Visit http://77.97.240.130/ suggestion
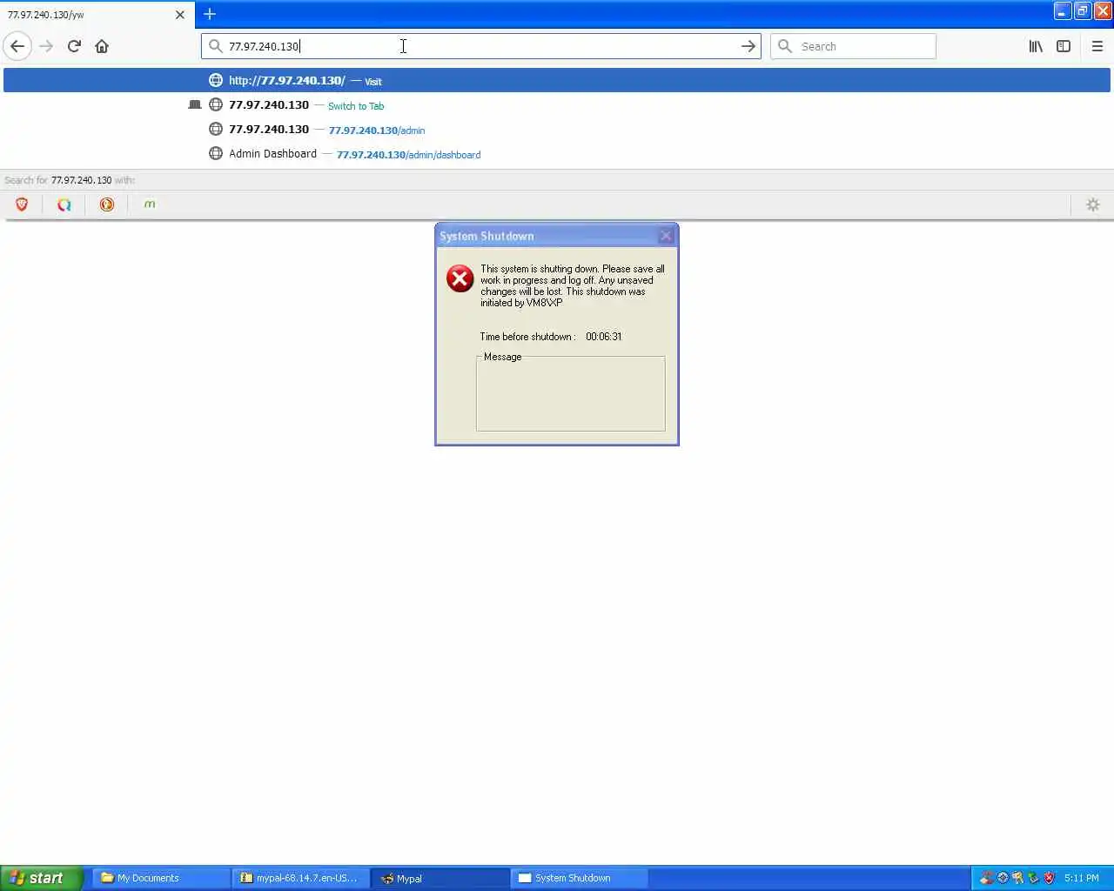1114x891 pixels. [557, 80]
